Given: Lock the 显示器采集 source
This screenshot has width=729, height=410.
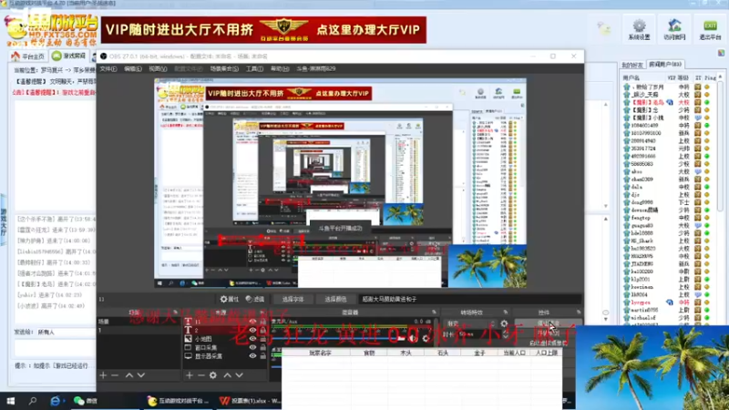Looking at the screenshot, I should pyautogui.click(x=263, y=355).
